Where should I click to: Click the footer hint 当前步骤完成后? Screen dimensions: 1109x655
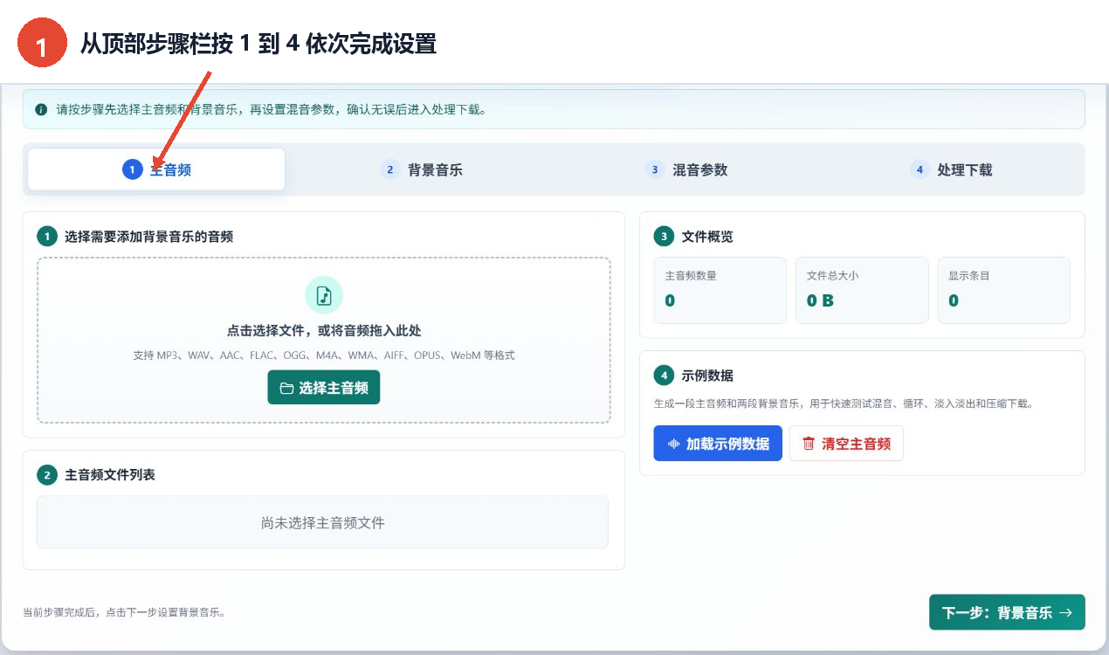(x=124, y=612)
